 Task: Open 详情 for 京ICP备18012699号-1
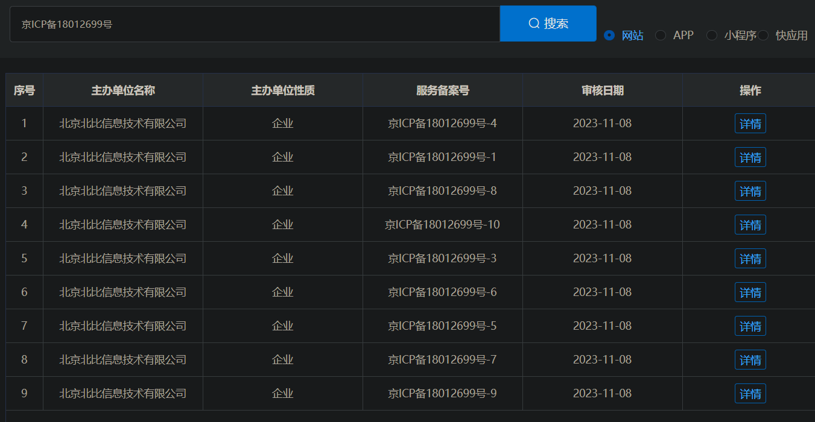tap(750, 157)
